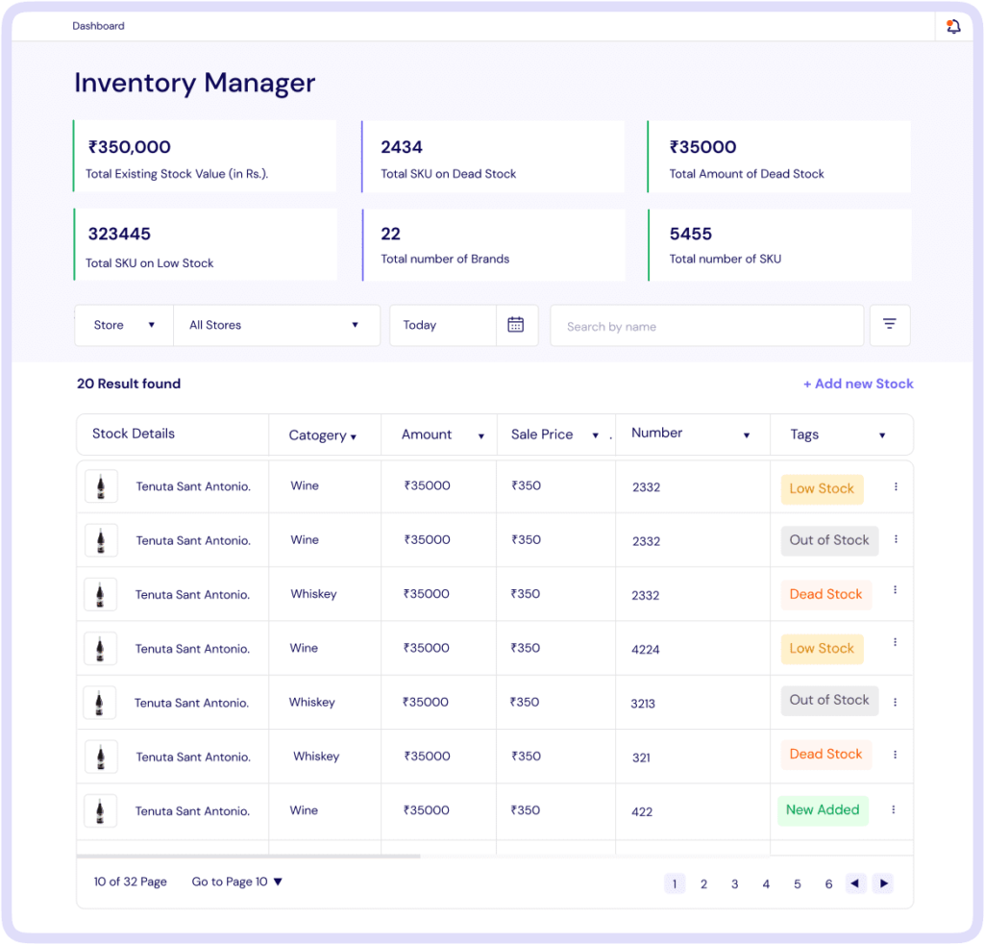Select page 5 in pagination
This screenshot has height=944, width=984.
[x=797, y=884]
